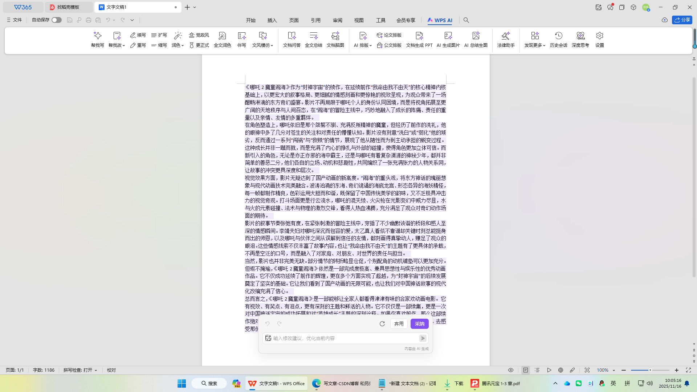This screenshot has width=697, height=392.
Task: Open the 法律助手 assistant
Action: (x=505, y=40)
